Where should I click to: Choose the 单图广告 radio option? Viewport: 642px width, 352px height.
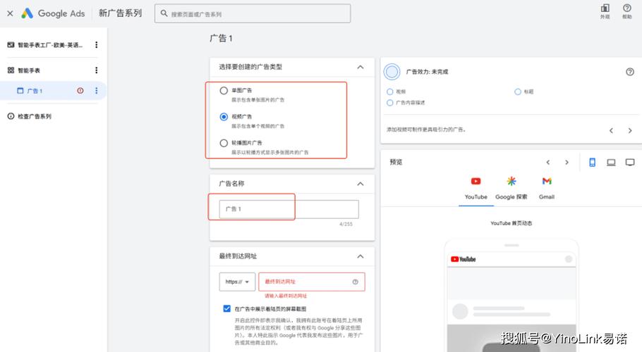coord(224,90)
